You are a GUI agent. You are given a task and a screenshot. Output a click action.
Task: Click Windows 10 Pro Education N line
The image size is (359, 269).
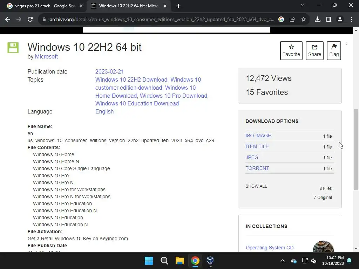65,211
